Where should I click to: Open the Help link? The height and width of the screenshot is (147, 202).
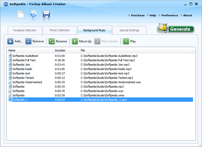coord(153,15)
